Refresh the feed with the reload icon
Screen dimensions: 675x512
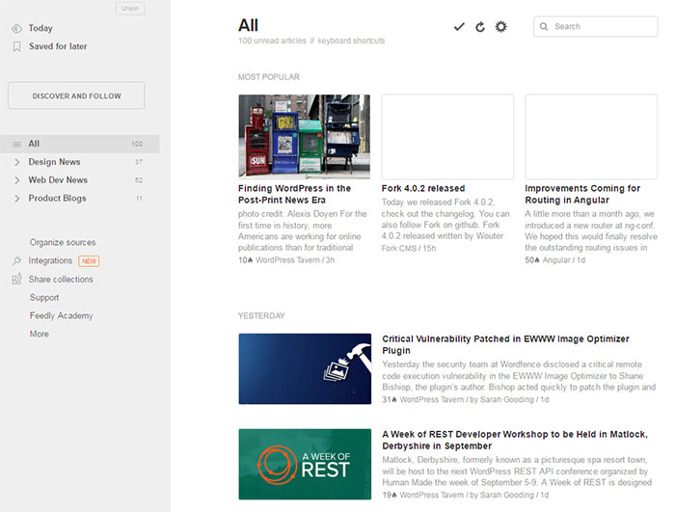(x=480, y=27)
